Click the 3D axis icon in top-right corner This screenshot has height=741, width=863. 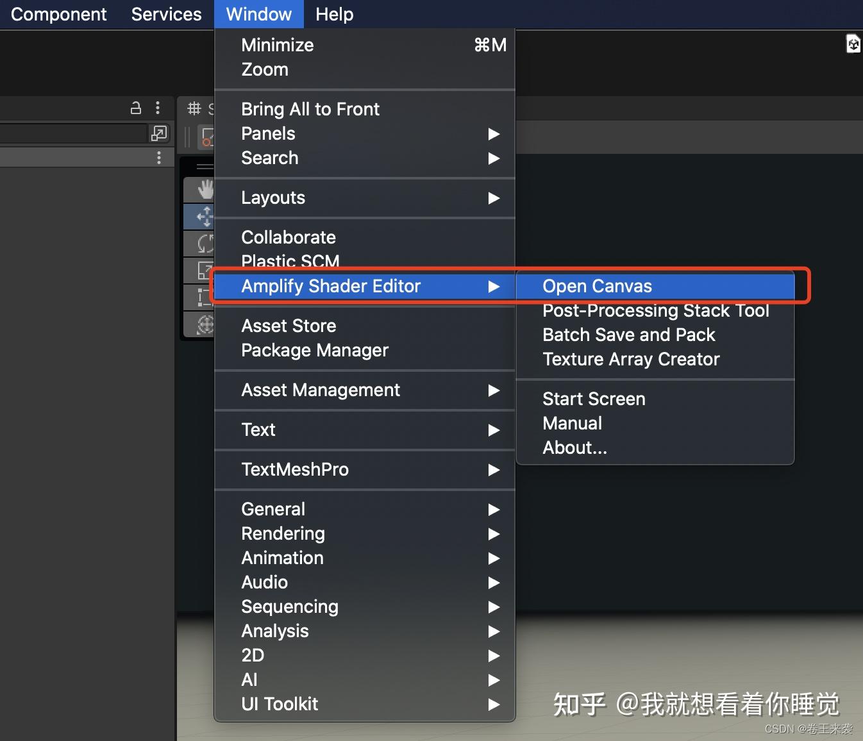point(853,44)
